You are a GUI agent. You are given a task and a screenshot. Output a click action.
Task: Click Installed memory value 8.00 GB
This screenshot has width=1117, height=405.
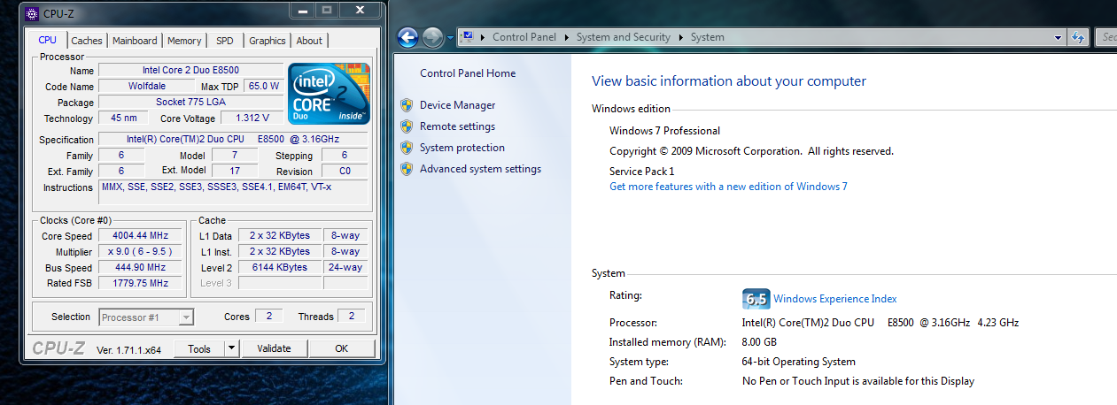pyautogui.click(x=759, y=342)
